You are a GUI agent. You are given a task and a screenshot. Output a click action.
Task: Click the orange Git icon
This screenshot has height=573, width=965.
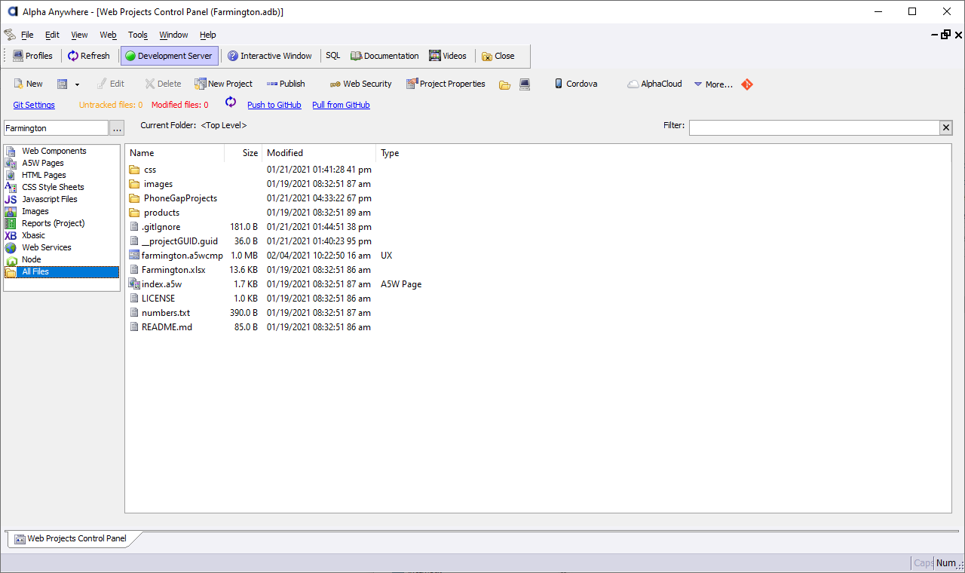click(747, 84)
